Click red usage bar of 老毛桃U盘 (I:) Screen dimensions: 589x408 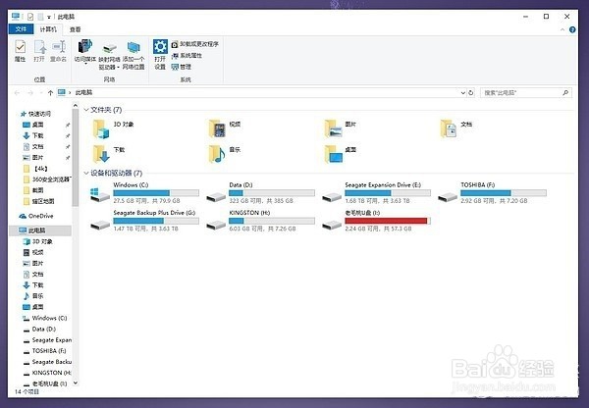388,221
